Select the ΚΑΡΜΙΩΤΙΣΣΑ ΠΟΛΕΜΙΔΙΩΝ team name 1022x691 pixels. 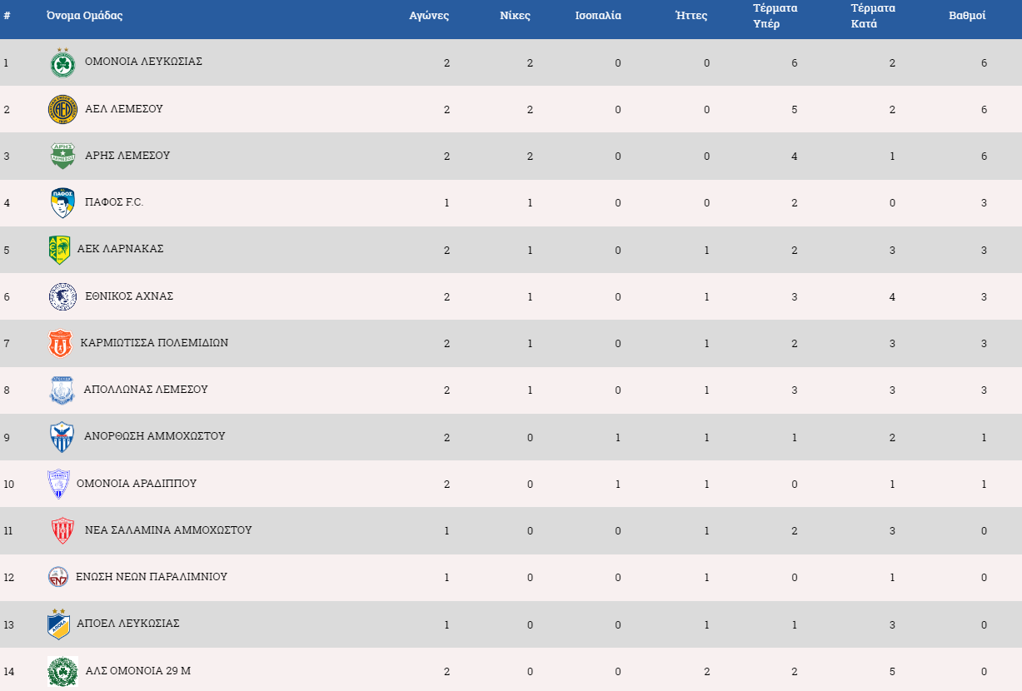(x=154, y=342)
